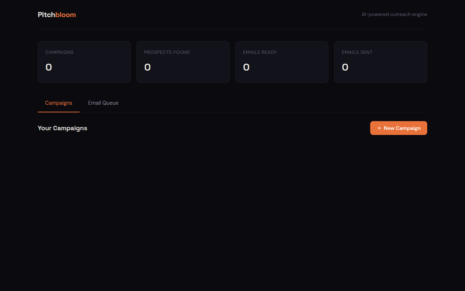465x291 pixels.
Task: Click the Pitchbloom logo
Action: (x=57, y=15)
